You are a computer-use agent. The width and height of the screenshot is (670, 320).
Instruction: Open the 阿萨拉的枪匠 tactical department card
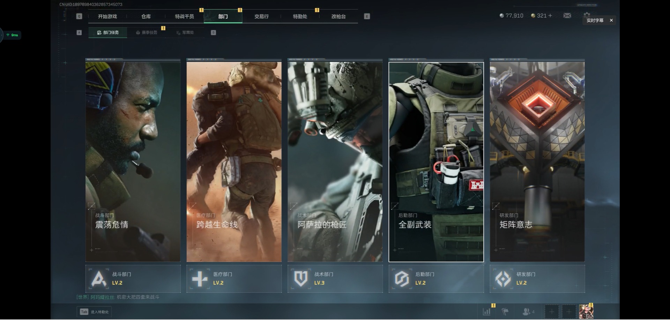click(x=335, y=162)
